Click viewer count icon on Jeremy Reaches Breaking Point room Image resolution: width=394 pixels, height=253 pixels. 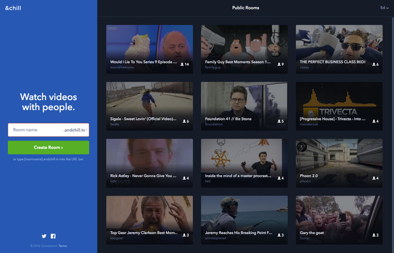coord(279,235)
